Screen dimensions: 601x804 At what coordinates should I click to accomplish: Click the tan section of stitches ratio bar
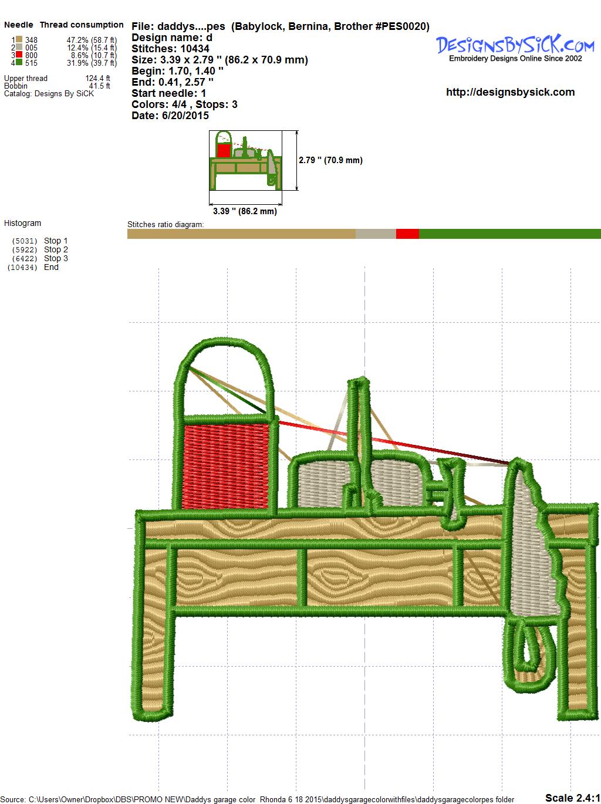pyautogui.click(x=241, y=234)
